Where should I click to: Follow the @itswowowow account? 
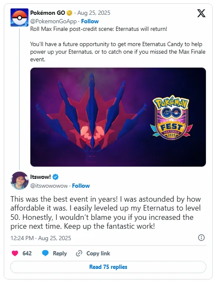[x=81, y=186]
